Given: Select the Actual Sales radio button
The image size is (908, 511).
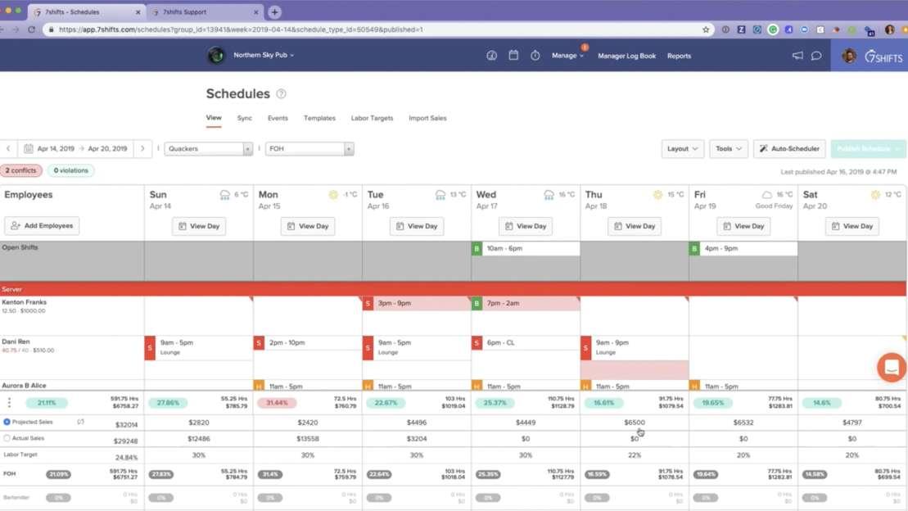Looking at the screenshot, I should [x=7, y=437].
